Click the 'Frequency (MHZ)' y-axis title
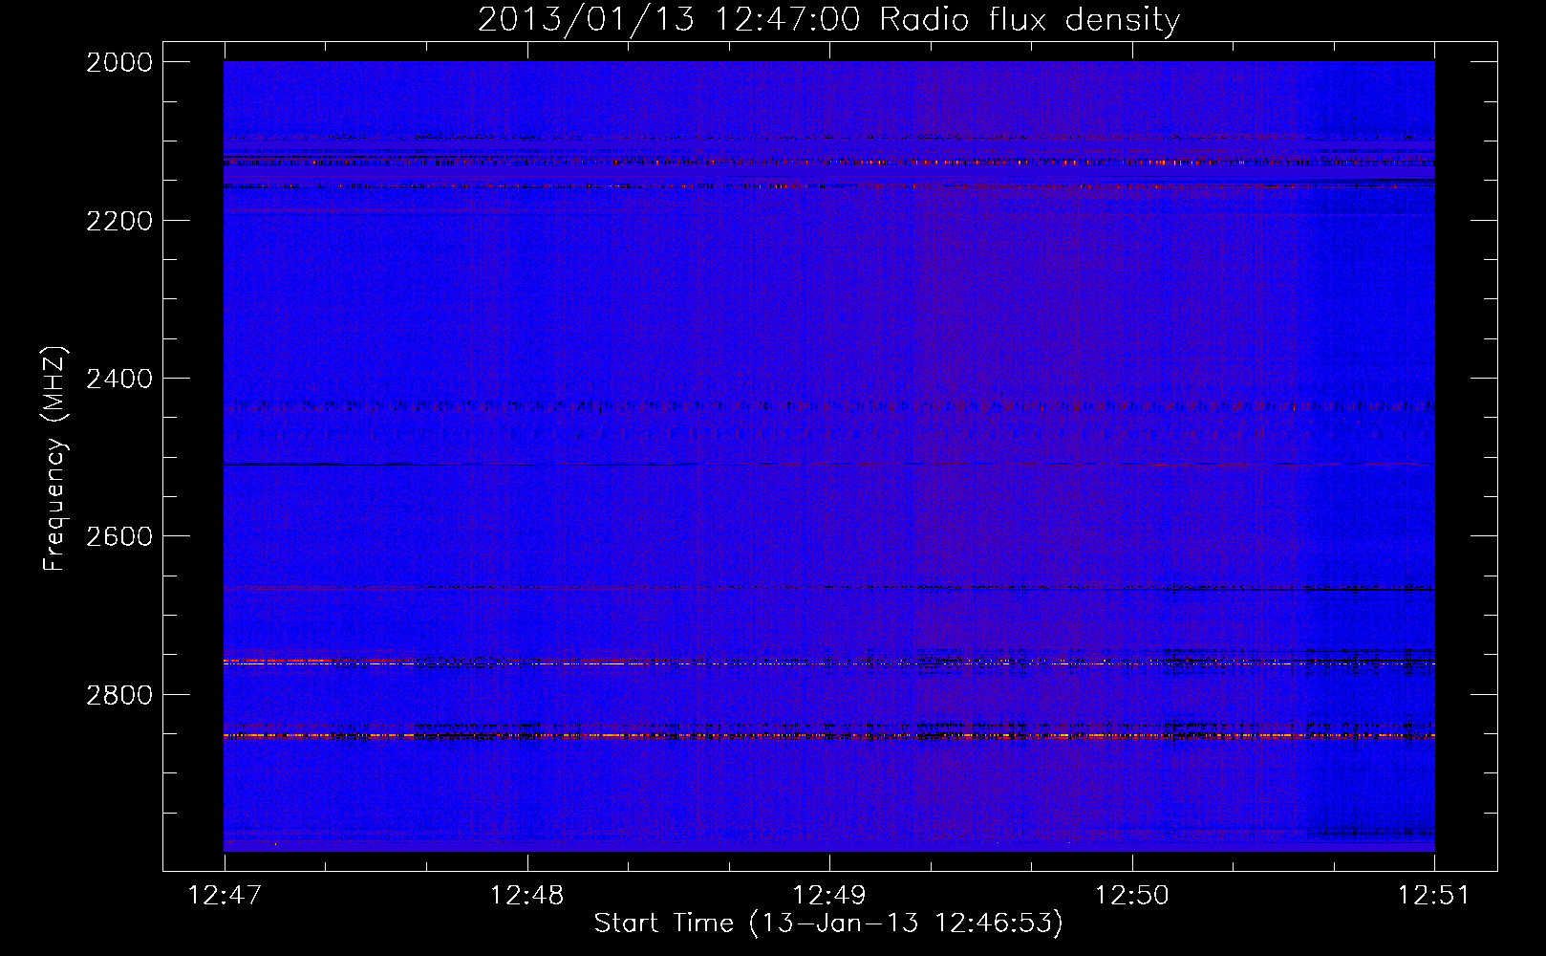This screenshot has width=1546, height=956. [54, 459]
